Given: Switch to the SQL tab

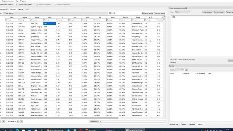Looking at the screenshot, I should pos(28,9).
